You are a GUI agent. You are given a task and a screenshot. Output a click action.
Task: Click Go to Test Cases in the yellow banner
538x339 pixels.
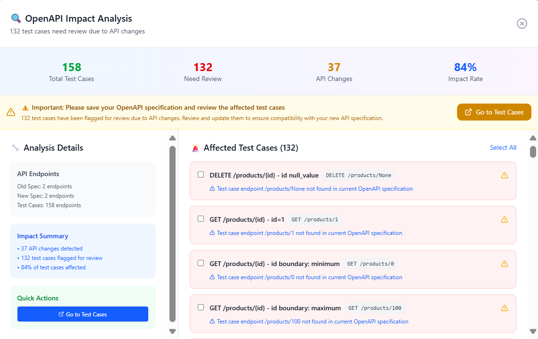(494, 112)
